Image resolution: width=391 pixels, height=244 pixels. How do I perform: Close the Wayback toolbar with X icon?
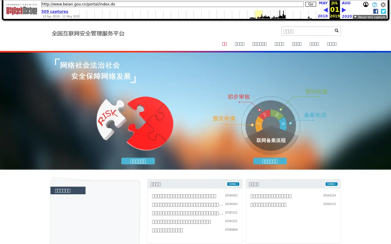383,5
